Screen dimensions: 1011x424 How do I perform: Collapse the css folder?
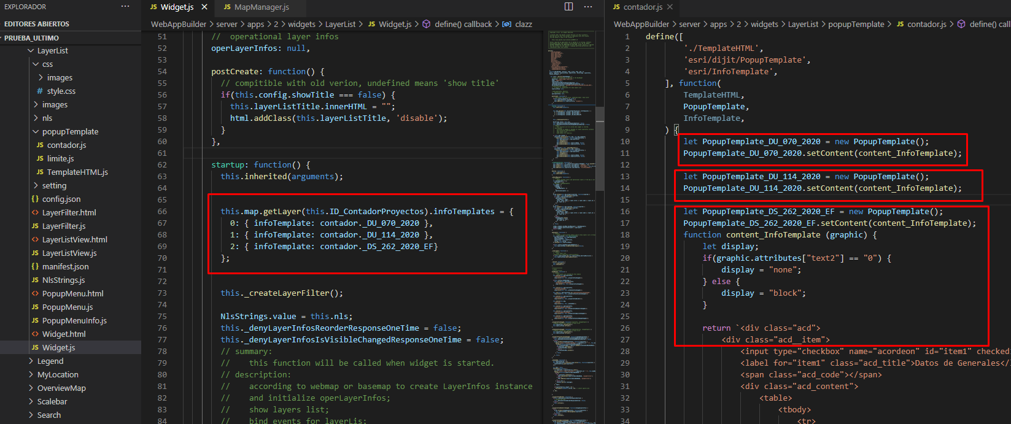[x=47, y=64]
